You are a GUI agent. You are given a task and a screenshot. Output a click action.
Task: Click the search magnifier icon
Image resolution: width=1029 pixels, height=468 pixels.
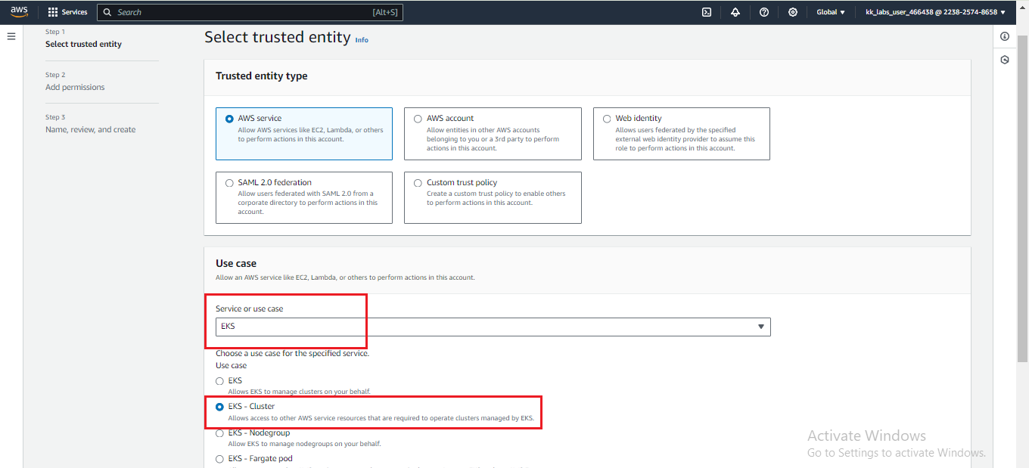(x=107, y=12)
